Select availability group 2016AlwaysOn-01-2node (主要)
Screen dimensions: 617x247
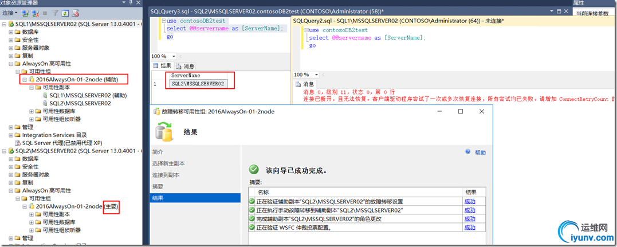click(x=77, y=206)
